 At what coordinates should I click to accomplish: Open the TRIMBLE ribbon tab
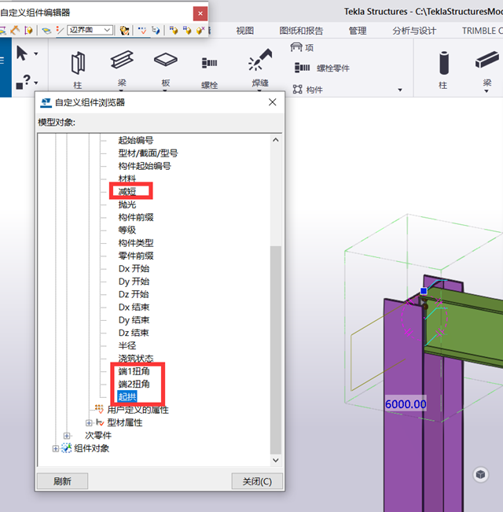(x=483, y=31)
